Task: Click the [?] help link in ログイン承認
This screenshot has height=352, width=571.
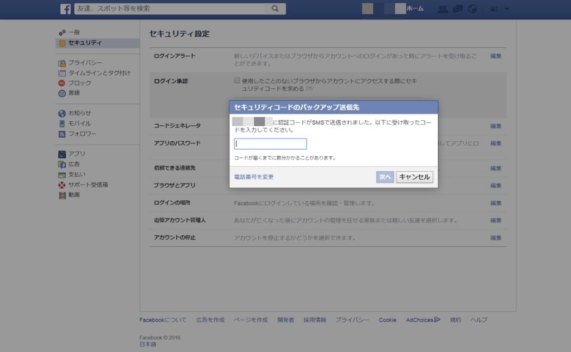Action: pos(309,88)
